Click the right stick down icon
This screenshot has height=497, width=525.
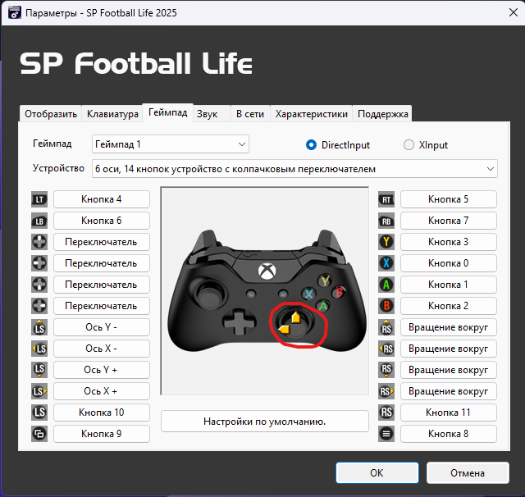coord(386,370)
